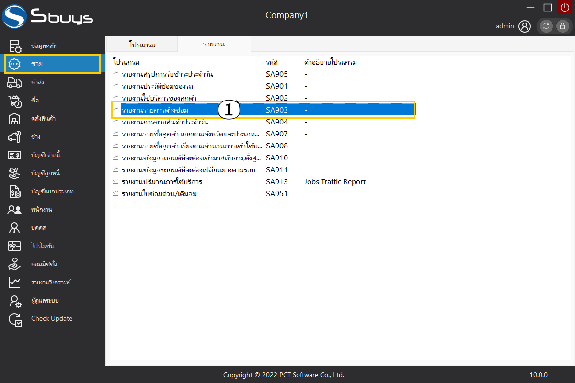The width and height of the screenshot is (575, 383).
Task: Open the ค้าส่ง truck icon
Action: 15,82
